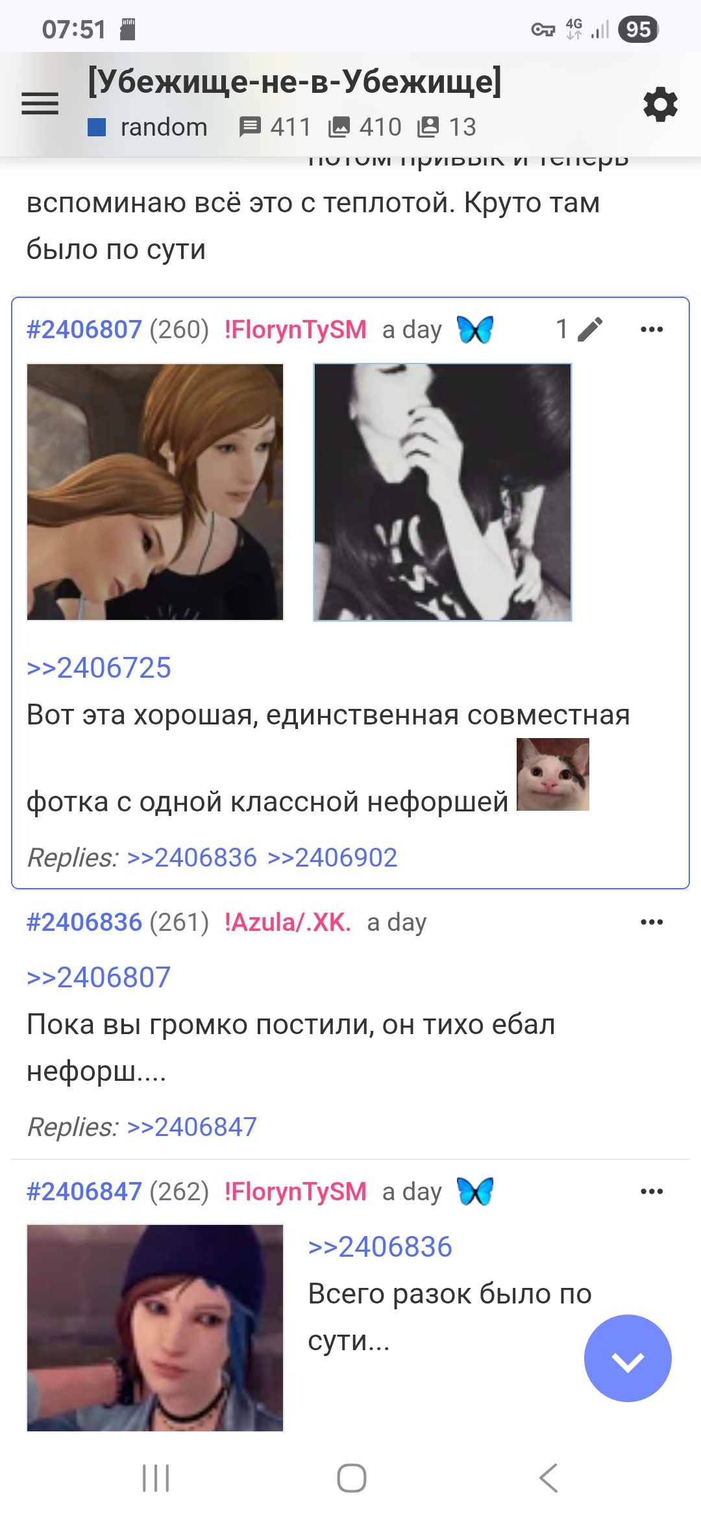This screenshot has width=701, height=1519.
Task: Open the hamburger navigation menu
Action: tap(40, 104)
